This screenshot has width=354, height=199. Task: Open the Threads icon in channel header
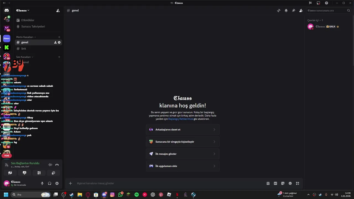click(279, 11)
